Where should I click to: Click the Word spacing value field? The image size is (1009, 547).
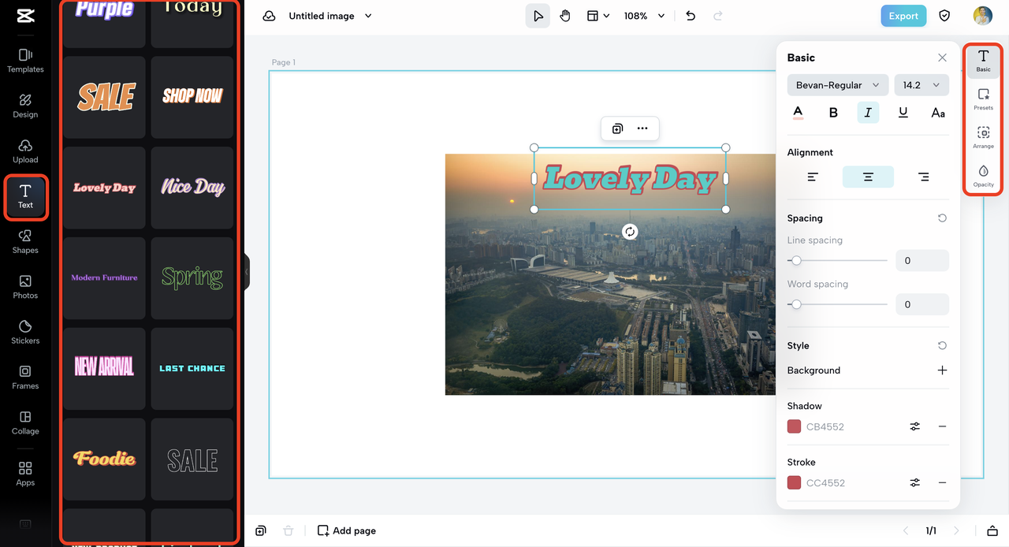922,304
